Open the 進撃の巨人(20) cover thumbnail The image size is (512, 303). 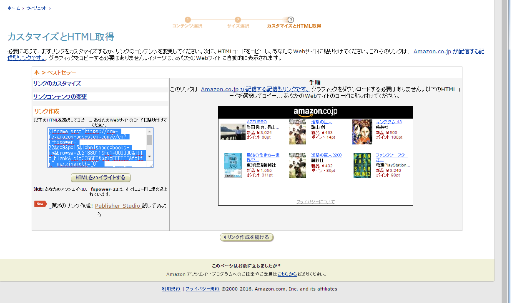tap(298, 165)
